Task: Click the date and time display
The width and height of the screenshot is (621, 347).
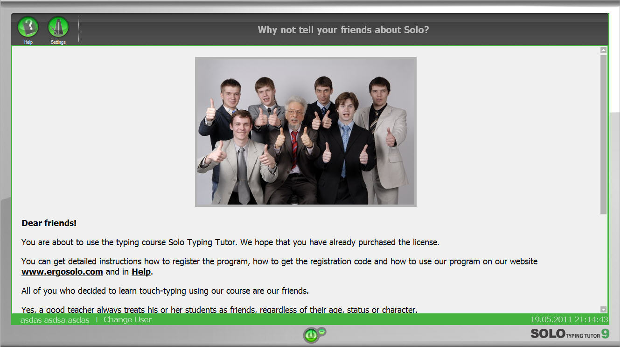Action: tap(569, 320)
